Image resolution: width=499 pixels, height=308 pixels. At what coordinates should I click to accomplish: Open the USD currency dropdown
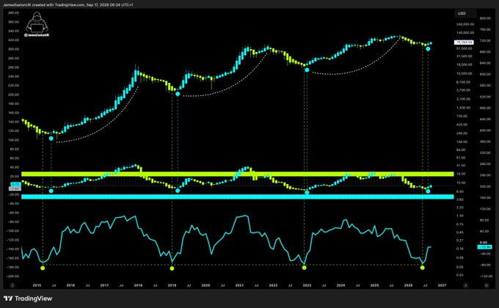click(x=465, y=13)
